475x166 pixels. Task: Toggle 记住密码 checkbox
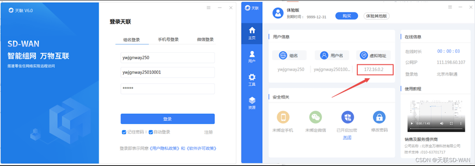click(124, 132)
